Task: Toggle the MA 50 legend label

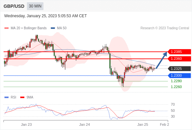Action: coord(62,28)
